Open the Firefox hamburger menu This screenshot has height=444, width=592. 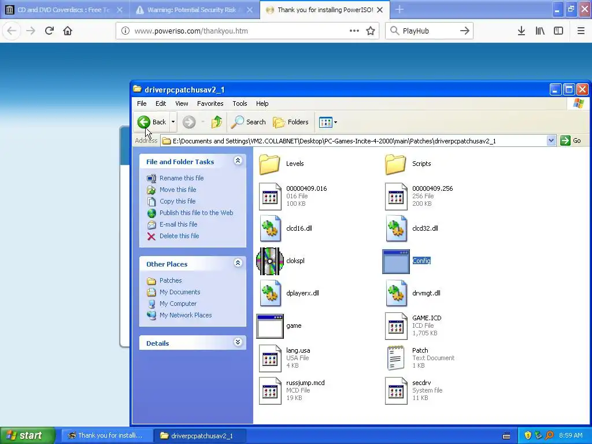pyautogui.click(x=581, y=31)
